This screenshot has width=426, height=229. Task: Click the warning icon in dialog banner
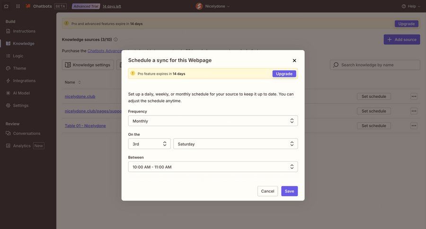point(133,73)
